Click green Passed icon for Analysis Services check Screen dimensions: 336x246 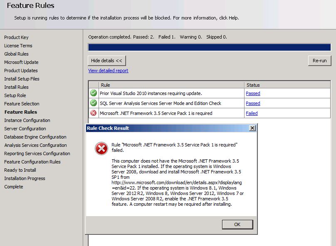93,103
